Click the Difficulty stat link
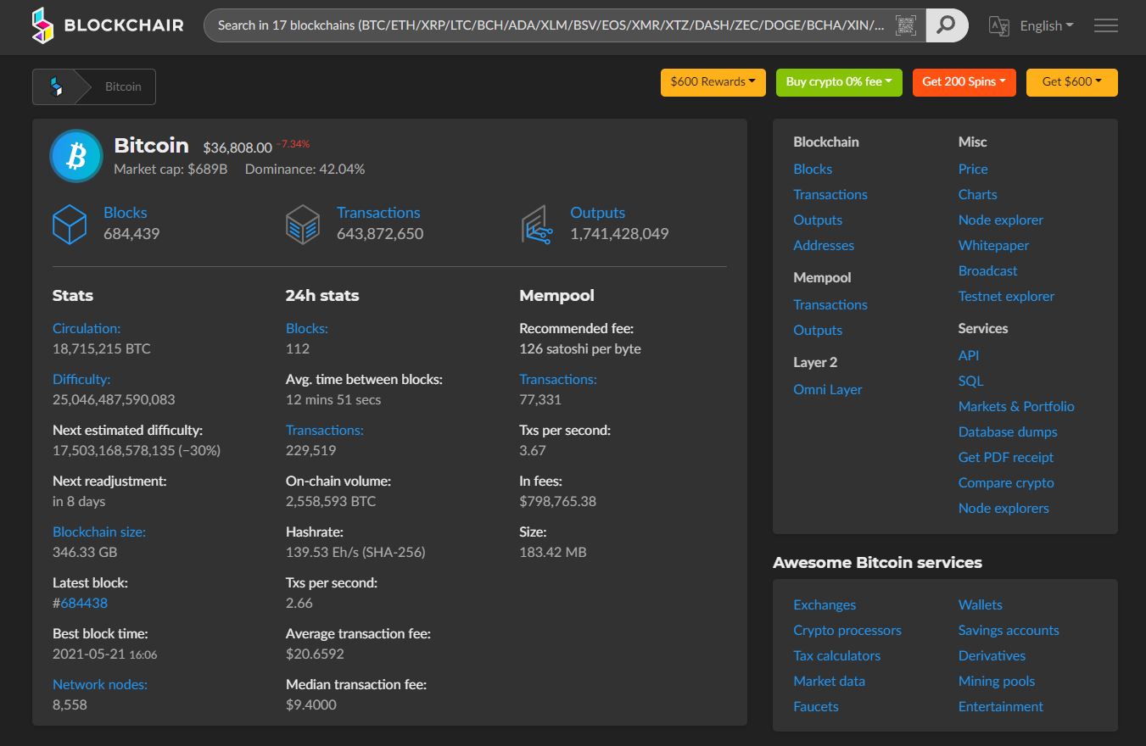Image resolution: width=1146 pixels, height=746 pixels. [x=81, y=379]
